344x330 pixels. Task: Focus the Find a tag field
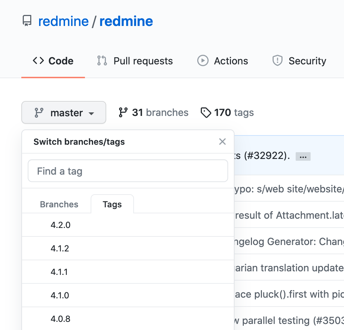pos(128,171)
